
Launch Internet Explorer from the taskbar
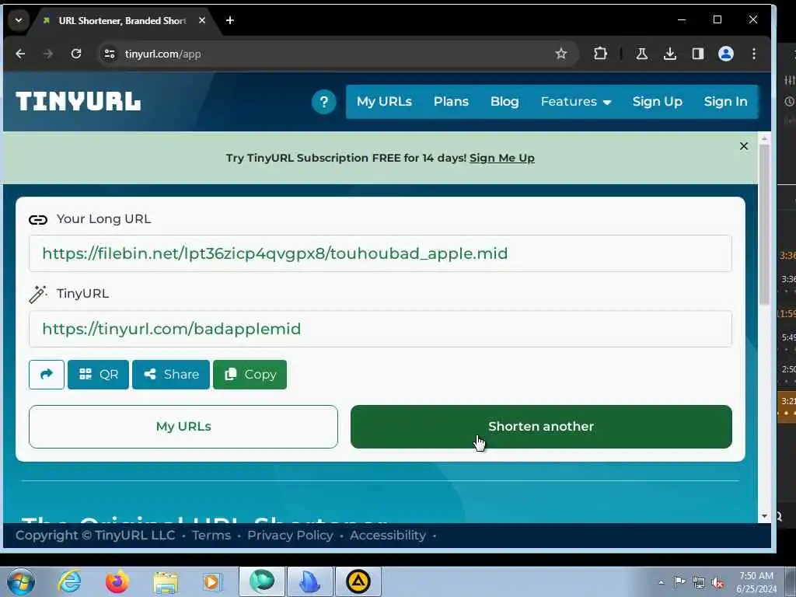point(69,581)
